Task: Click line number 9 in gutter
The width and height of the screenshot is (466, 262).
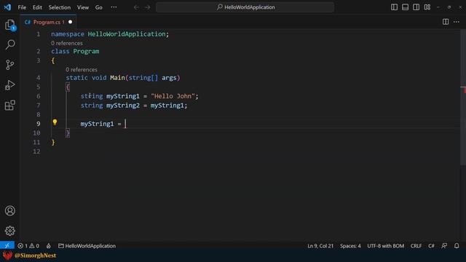Action: point(39,124)
